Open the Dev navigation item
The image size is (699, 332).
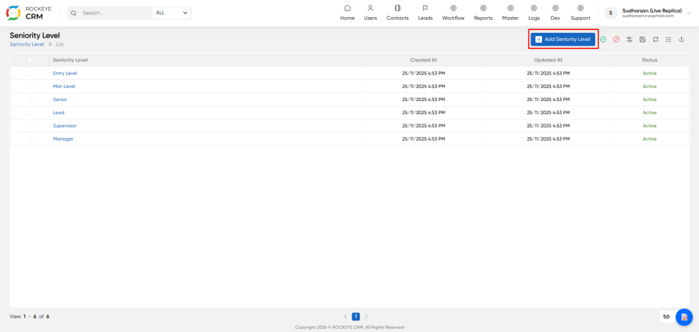tap(555, 12)
